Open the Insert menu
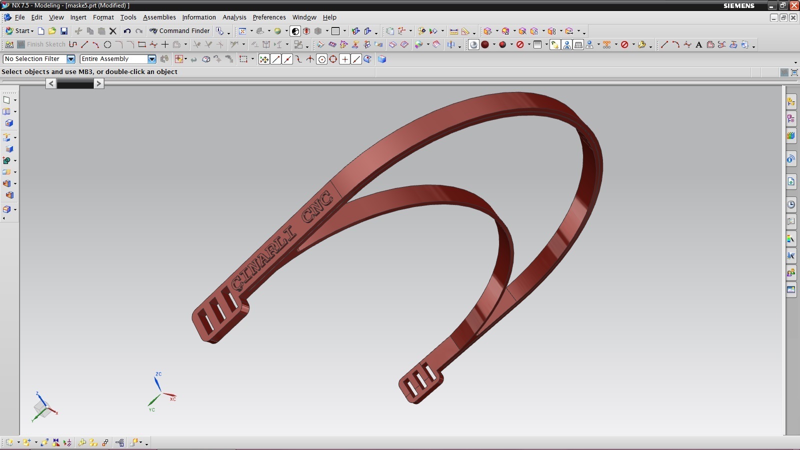 (x=78, y=17)
